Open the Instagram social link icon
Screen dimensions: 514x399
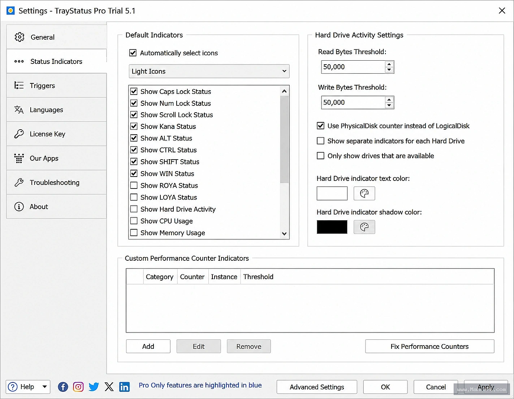pos(78,387)
